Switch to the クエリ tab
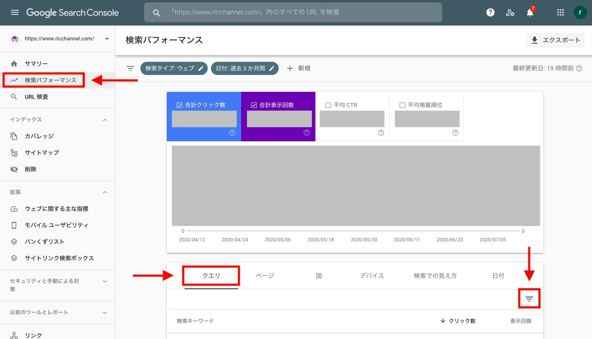Viewport: 592px width, 339px height. (211, 276)
